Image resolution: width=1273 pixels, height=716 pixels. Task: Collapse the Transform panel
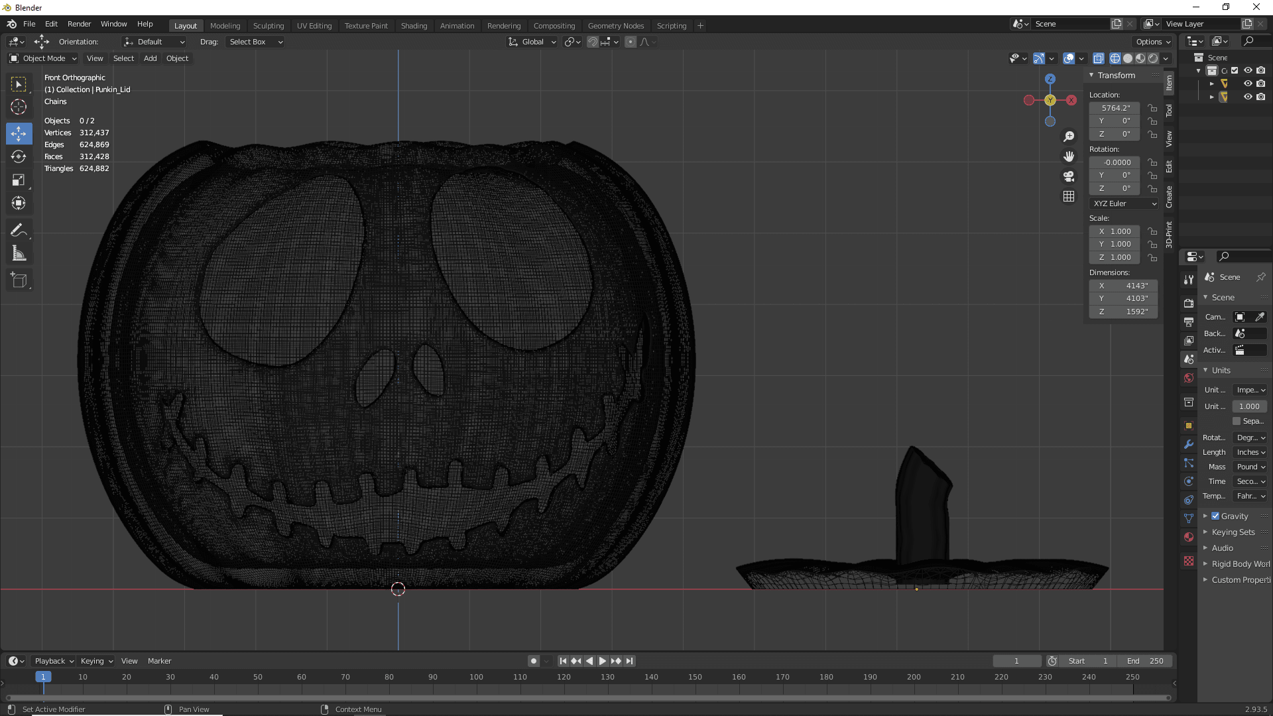coord(1116,75)
